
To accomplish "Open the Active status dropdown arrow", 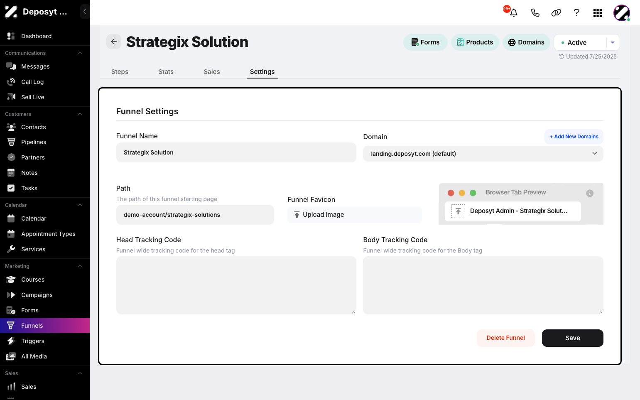I will point(613,42).
